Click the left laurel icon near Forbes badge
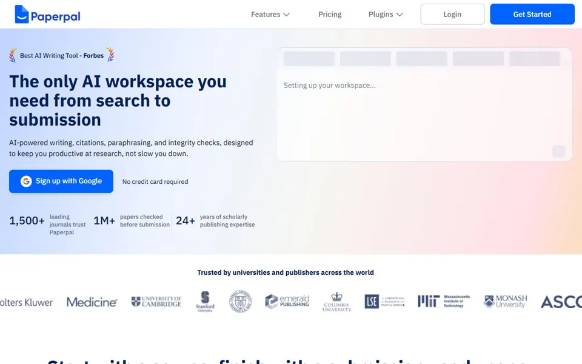 click(13, 55)
